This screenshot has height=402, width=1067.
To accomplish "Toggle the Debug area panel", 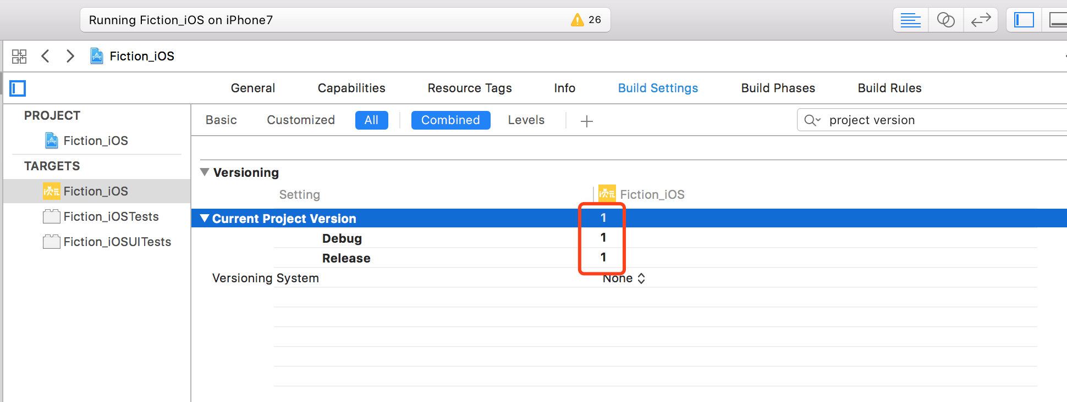I will 1056,20.
